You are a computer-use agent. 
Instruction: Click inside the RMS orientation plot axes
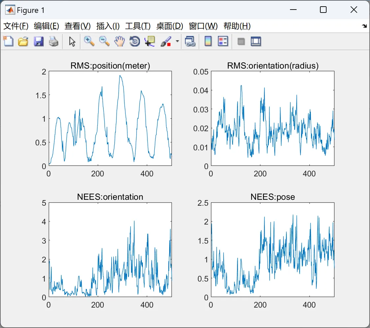[273, 118]
